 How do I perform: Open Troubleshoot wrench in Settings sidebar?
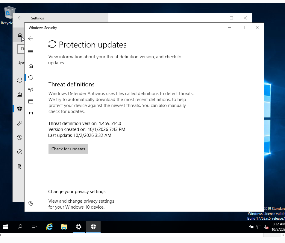(20, 123)
